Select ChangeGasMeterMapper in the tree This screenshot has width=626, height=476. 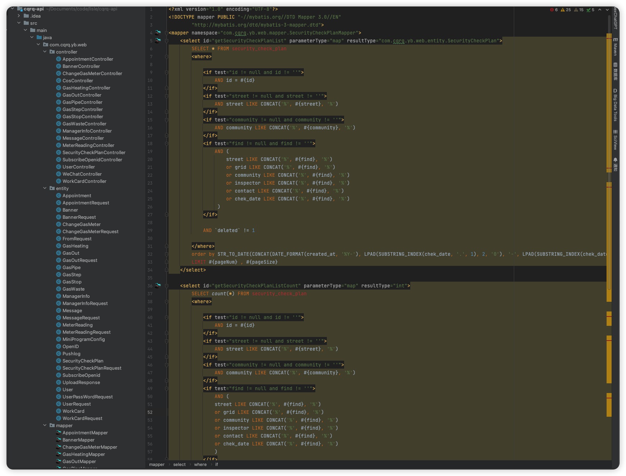click(90, 447)
